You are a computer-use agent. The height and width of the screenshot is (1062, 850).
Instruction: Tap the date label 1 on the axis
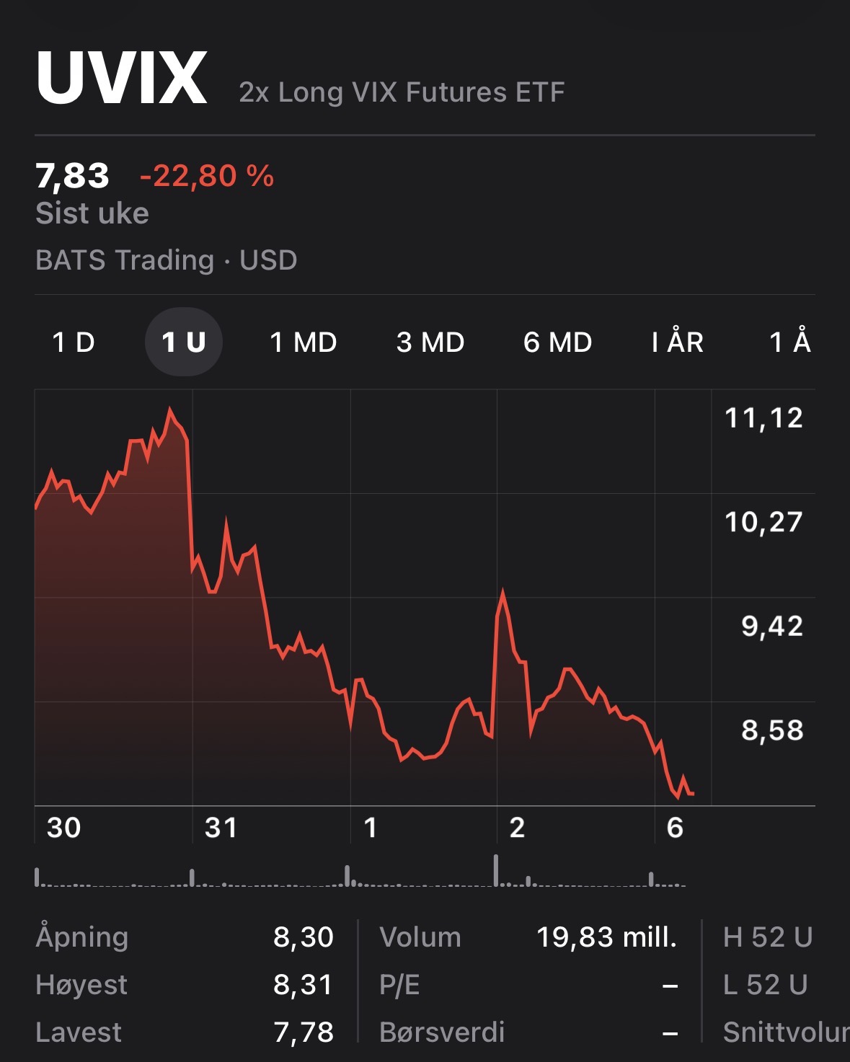tap(371, 828)
